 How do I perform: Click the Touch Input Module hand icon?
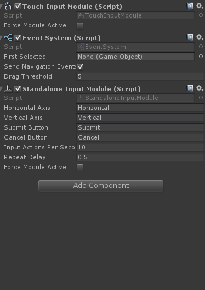pyautogui.click(x=8, y=6)
